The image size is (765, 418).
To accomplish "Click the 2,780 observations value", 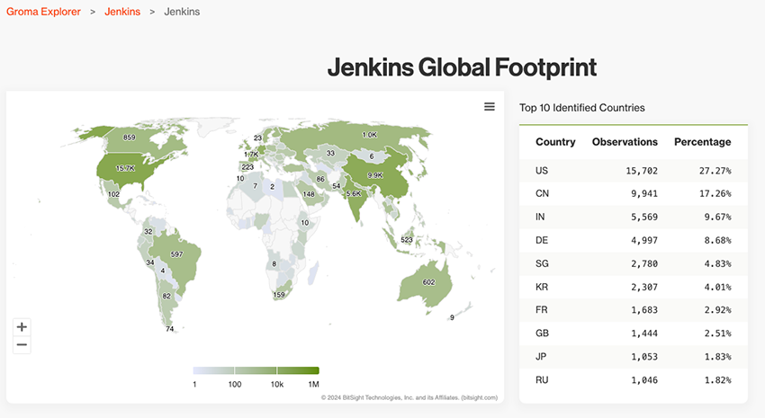I will pos(644,264).
